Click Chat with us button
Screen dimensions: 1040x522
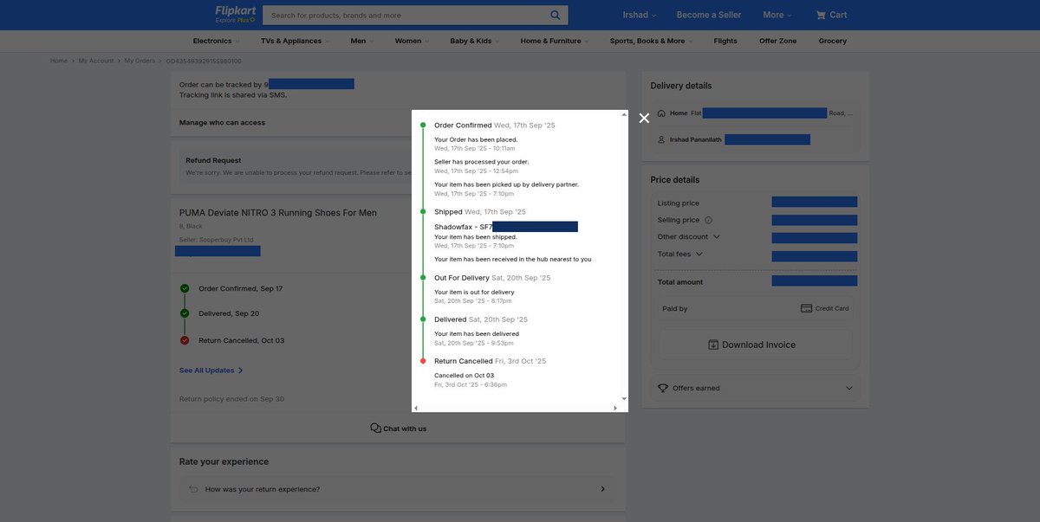[x=399, y=429]
